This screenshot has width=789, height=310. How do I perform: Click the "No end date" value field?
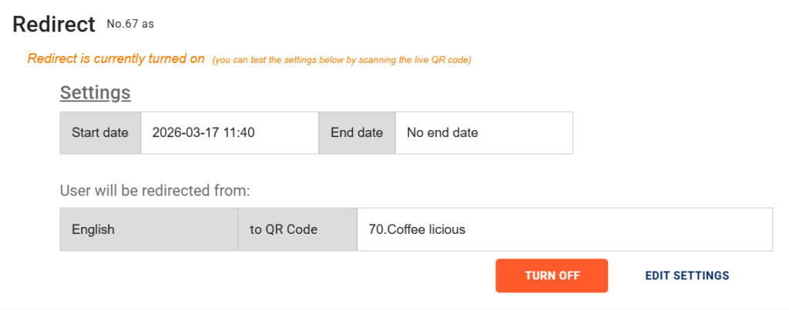pyautogui.click(x=442, y=132)
